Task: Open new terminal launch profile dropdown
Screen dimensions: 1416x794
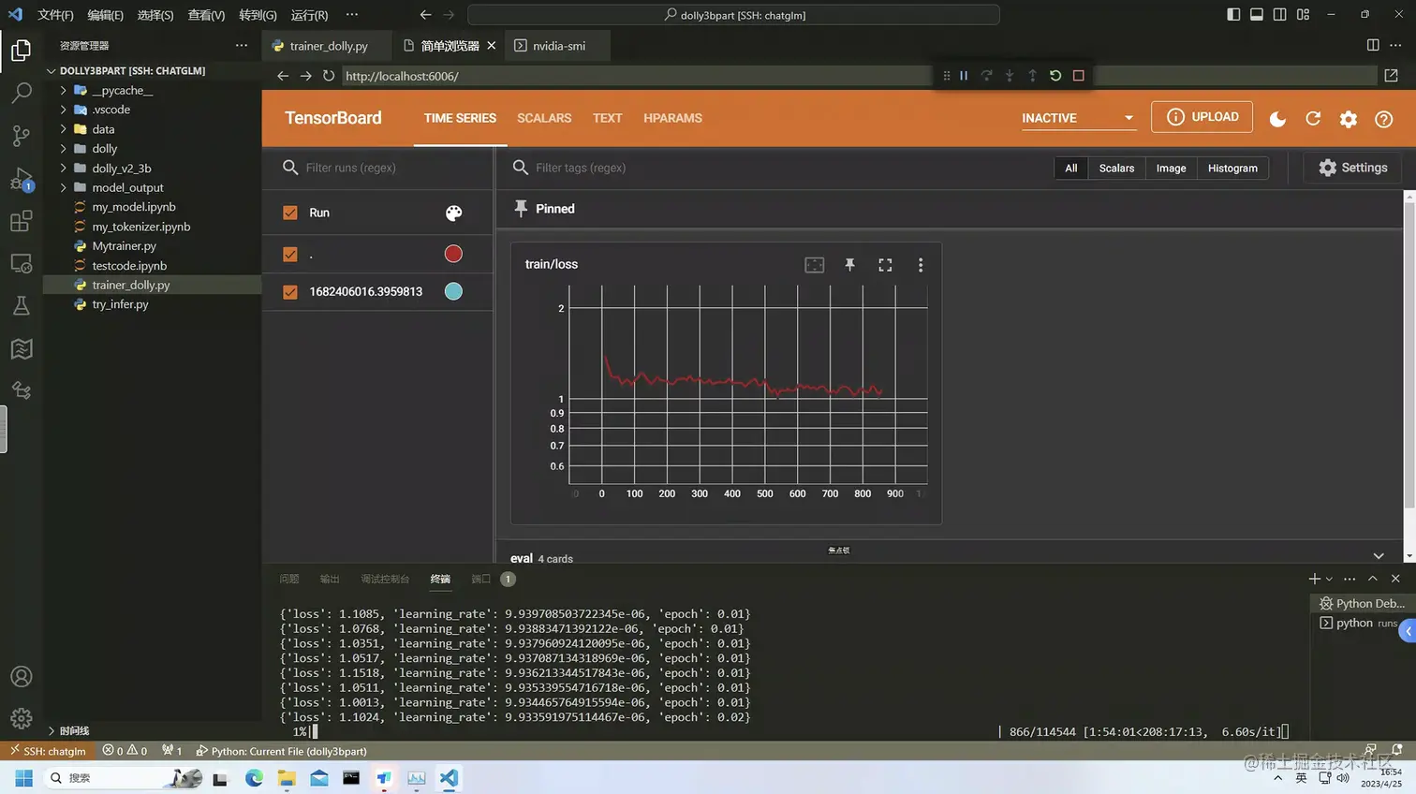Action: [x=1329, y=579]
